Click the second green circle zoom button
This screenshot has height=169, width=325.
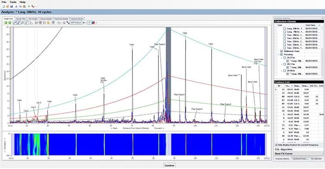10,23
